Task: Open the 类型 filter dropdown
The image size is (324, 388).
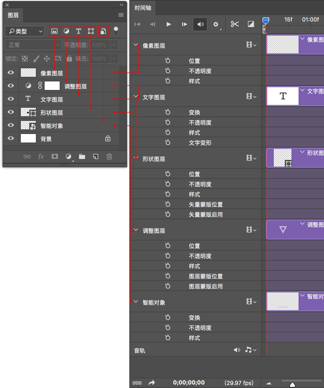Action: pos(25,31)
